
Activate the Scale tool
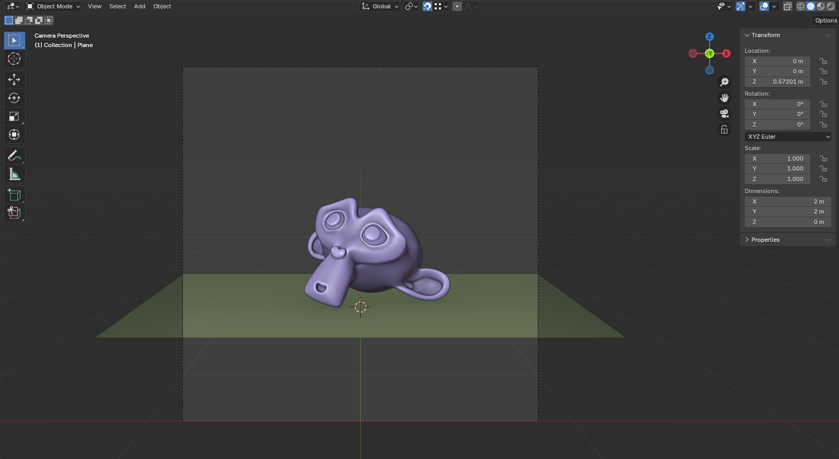[x=14, y=116]
